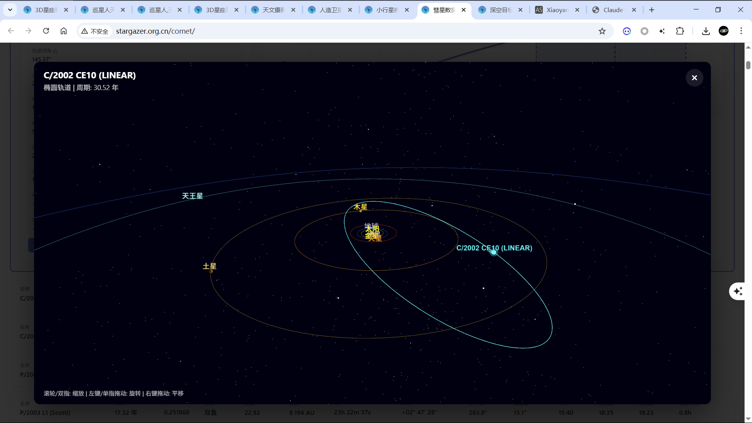This screenshot has height=423, width=752.
Task: Click the floating sparkle assistant button
Action: click(x=738, y=291)
